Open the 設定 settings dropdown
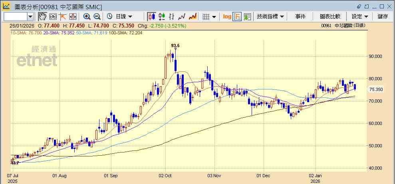This screenshot has width=395, height=184. [x=360, y=17]
